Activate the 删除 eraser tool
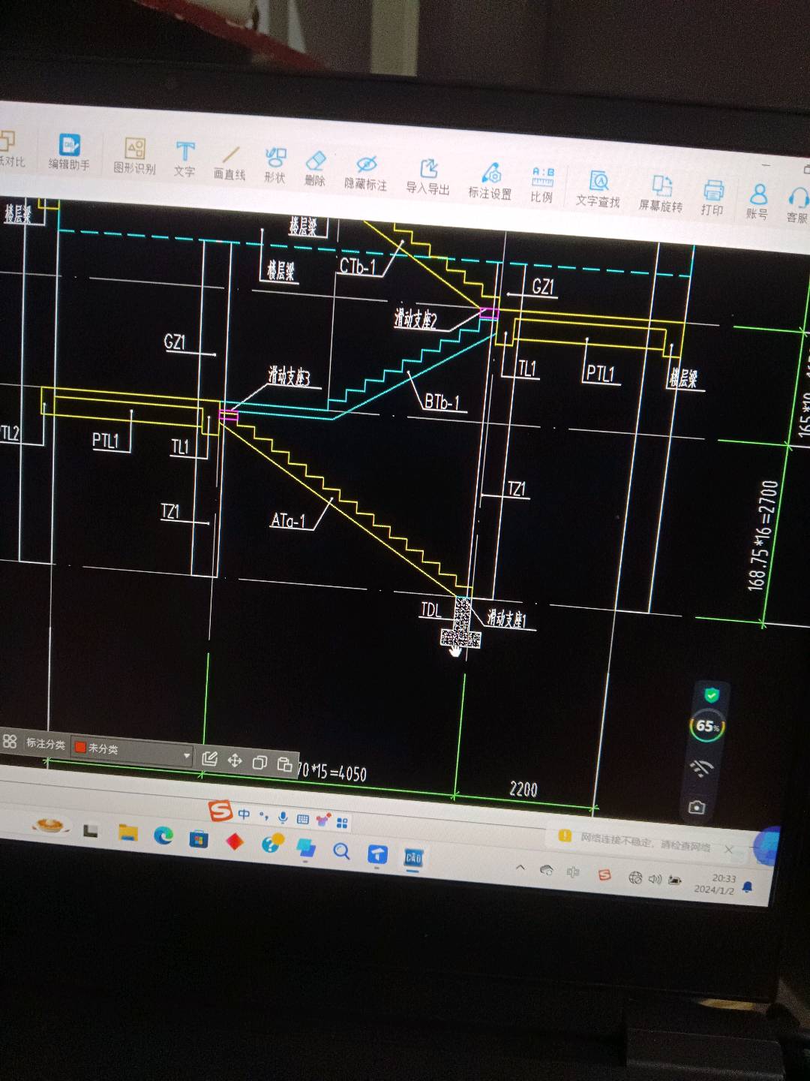Viewport: 810px width, 1081px height. click(x=316, y=168)
